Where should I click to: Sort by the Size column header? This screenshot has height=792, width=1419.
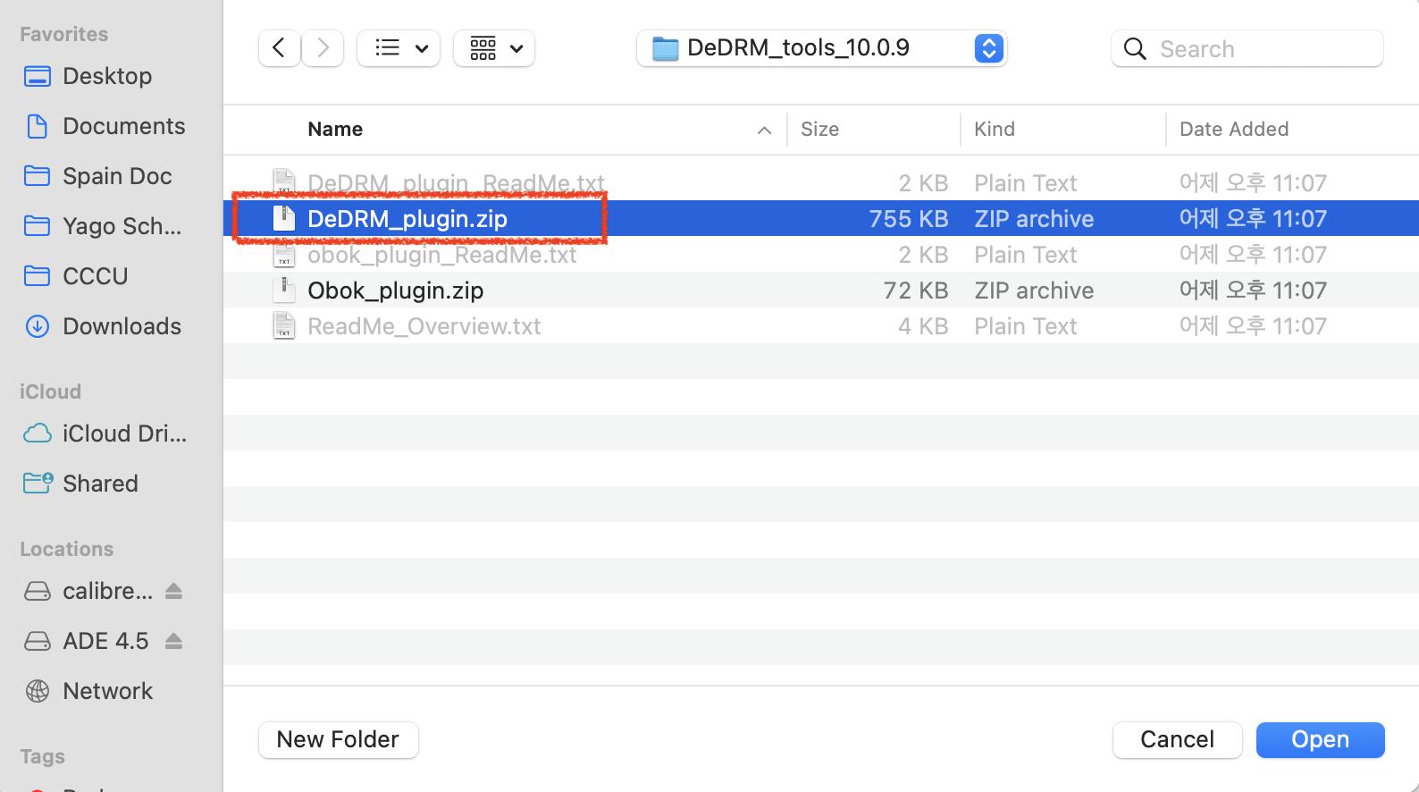pyautogui.click(x=819, y=129)
